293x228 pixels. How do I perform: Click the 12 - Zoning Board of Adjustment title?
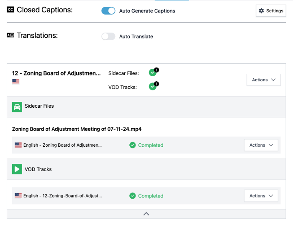pyautogui.click(x=57, y=73)
